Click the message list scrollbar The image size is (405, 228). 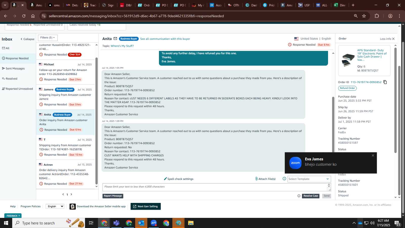96,121
